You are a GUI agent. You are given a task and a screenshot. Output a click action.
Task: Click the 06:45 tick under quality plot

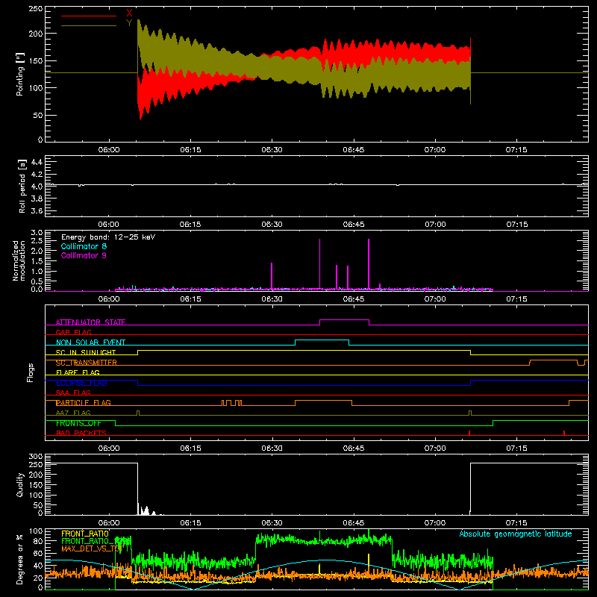[353, 523]
